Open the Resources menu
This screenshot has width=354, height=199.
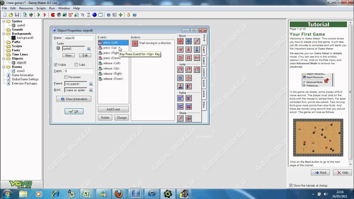[x=26, y=8]
